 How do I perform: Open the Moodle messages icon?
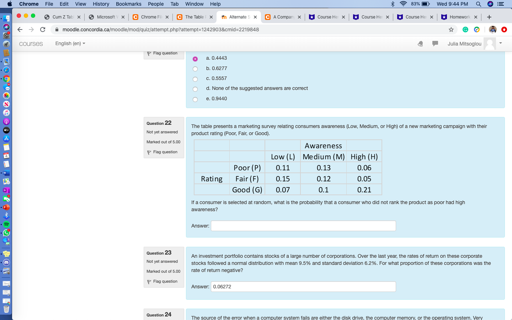pos(435,43)
